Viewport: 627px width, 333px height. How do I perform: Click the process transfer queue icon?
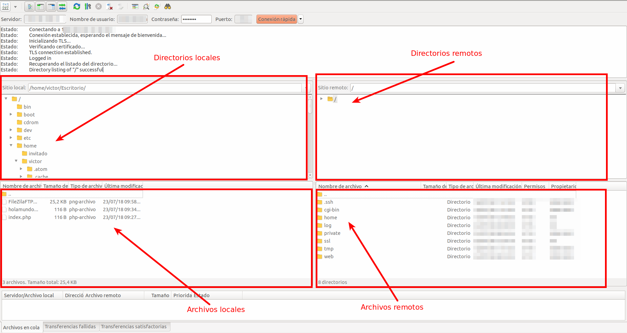click(x=88, y=6)
